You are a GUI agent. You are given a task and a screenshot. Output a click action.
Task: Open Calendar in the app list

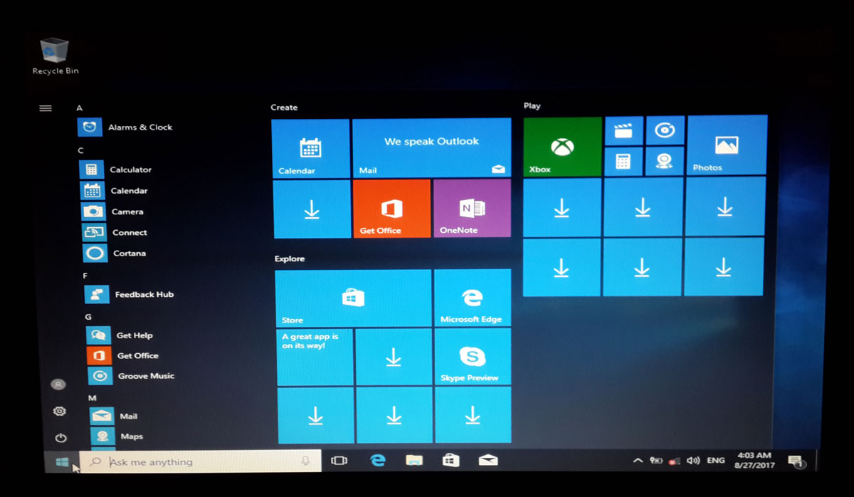[x=115, y=191]
